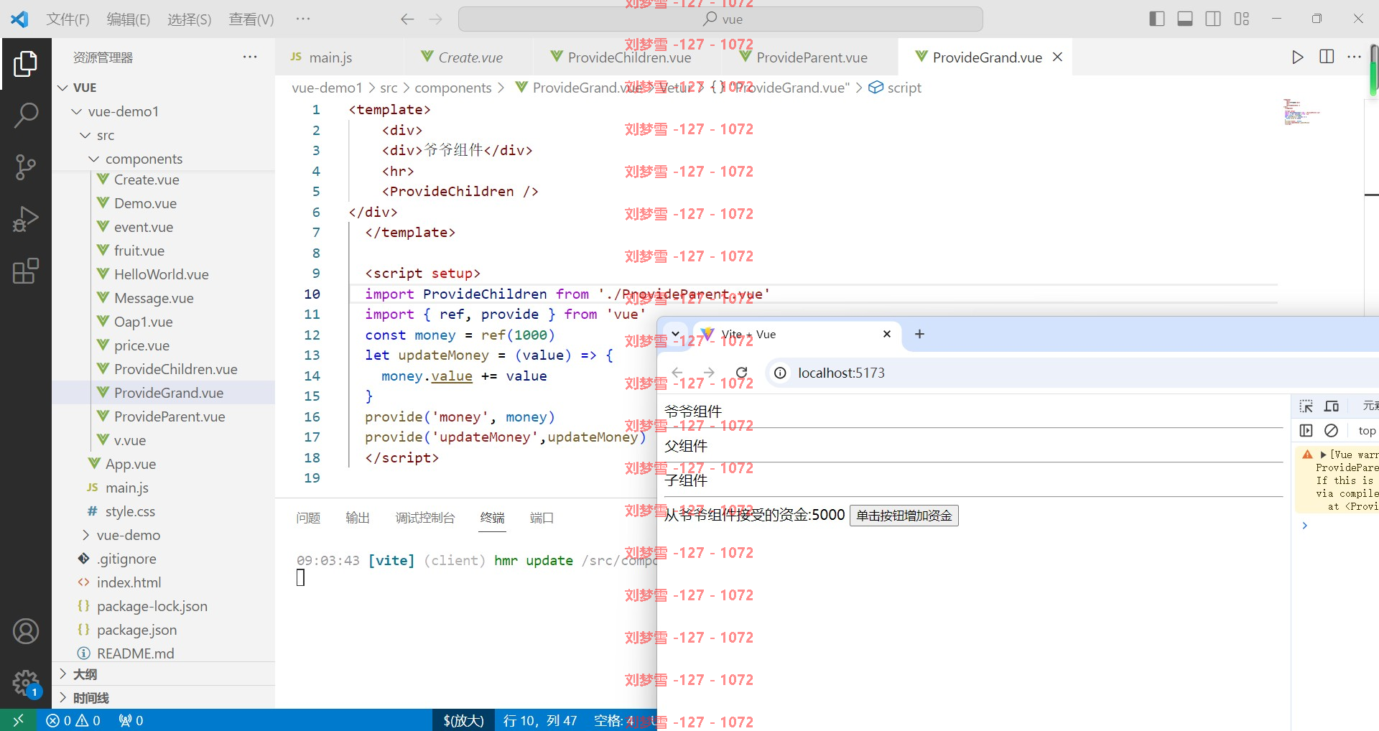Image resolution: width=1379 pixels, height=731 pixels.
Task: Click the run play button in editor toolbar
Action: pos(1297,57)
